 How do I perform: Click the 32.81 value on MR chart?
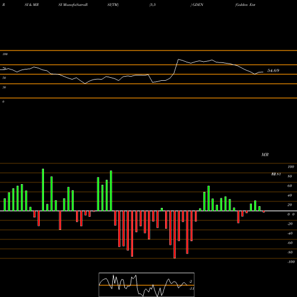[x=276, y=174]
